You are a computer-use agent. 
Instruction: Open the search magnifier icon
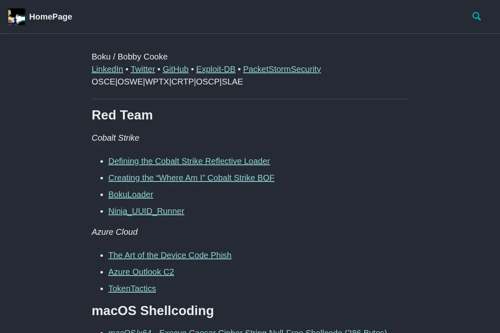(x=477, y=17)
